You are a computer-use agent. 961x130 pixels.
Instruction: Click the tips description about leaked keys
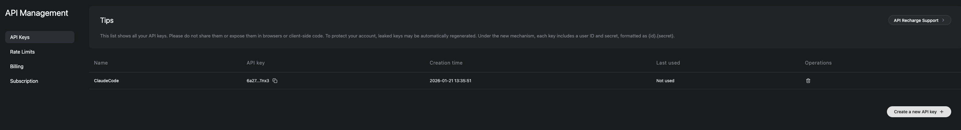pos(387,36)
